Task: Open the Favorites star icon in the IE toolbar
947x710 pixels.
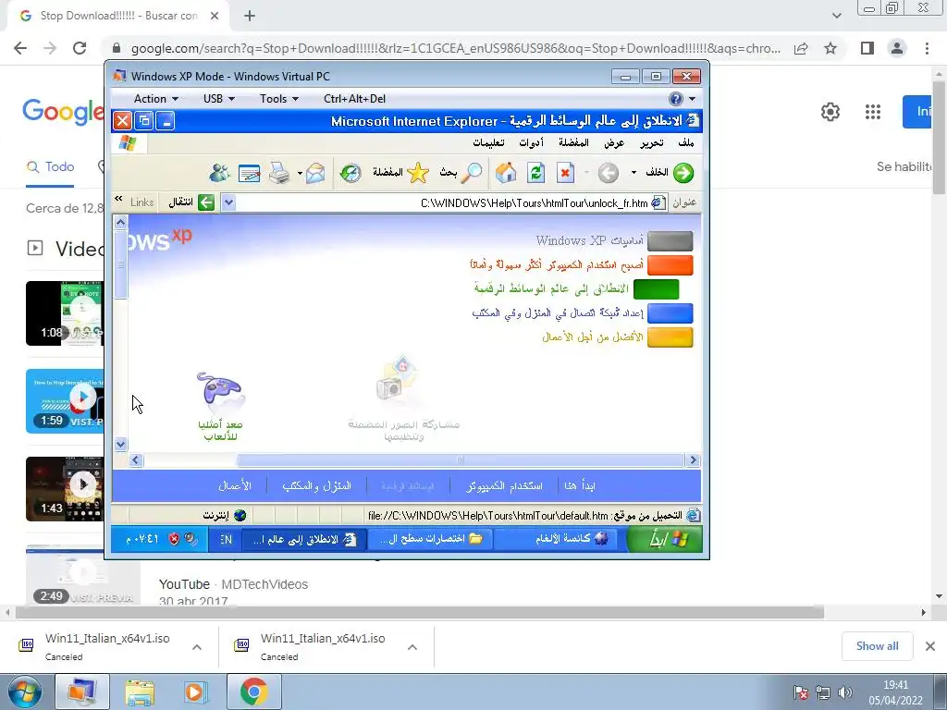Action: (418, 173)
